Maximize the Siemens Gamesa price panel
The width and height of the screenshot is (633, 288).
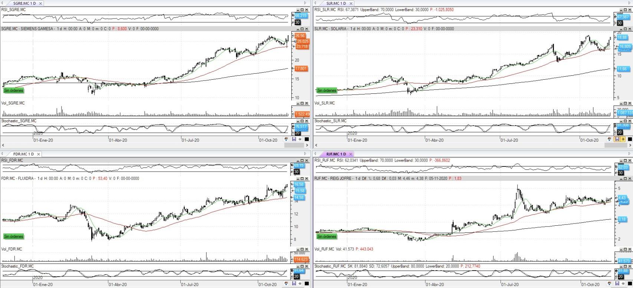point(302,29)
